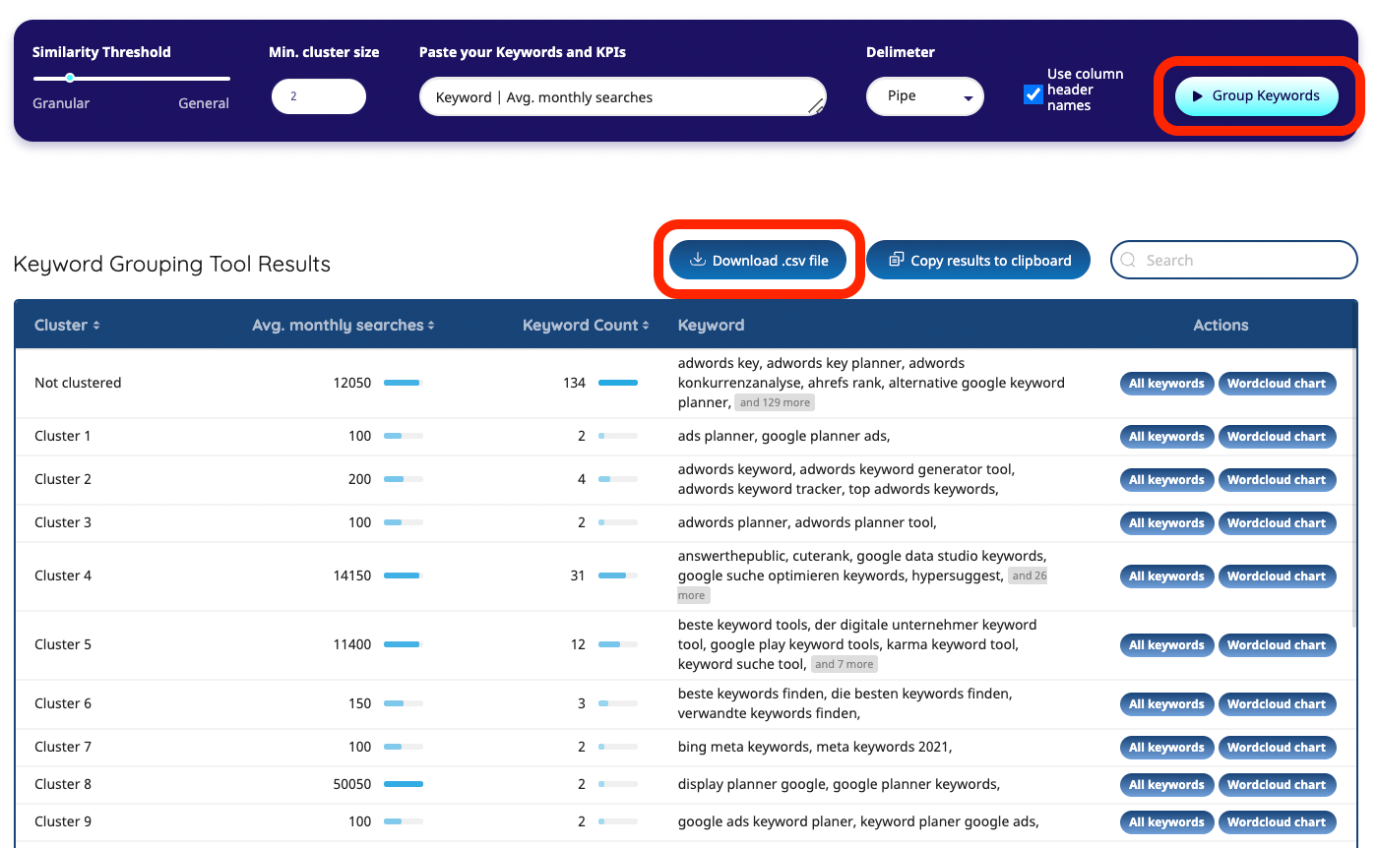Open Wordcloud chart for Cluster 3

[x=1277, y=523]
